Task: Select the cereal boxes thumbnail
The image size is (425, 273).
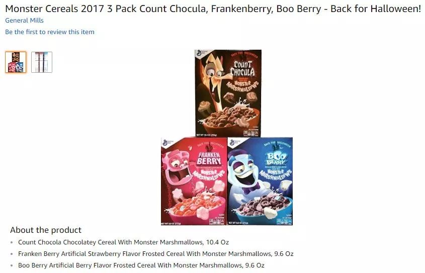Action: click(16, 62)
